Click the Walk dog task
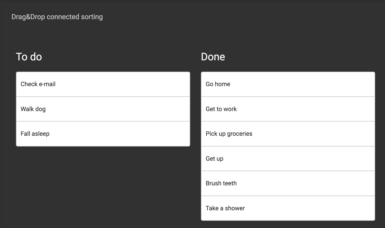Viewport: 385px width, 228px height. (103, 109)
